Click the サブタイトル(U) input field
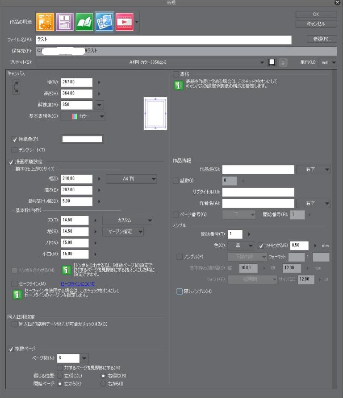343x398 pixels. (258, 192)
